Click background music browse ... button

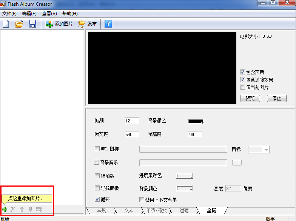click(x=237, y=163)
